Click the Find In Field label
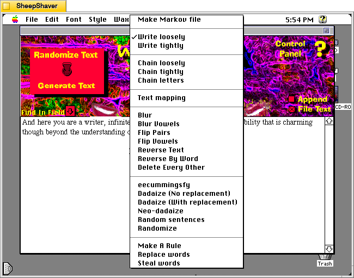Image resolution: width=354 pixels, height=278 pixels. pos(43,112)
